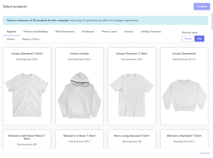
Task: Open the Jewelry tab
Action: (129, 32)
